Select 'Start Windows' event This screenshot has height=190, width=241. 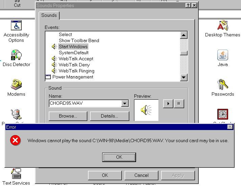[73, 46]
